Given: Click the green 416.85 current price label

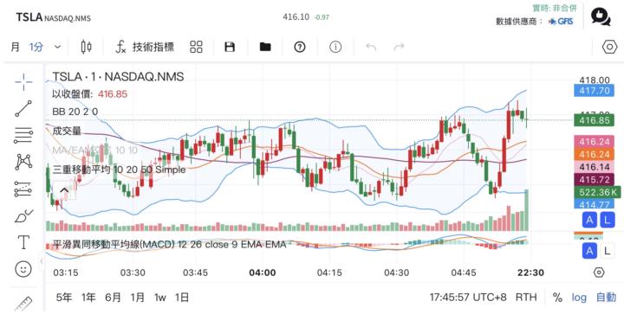Looking at the screenshot, I should pyautogui.click(x=595, y=120).
